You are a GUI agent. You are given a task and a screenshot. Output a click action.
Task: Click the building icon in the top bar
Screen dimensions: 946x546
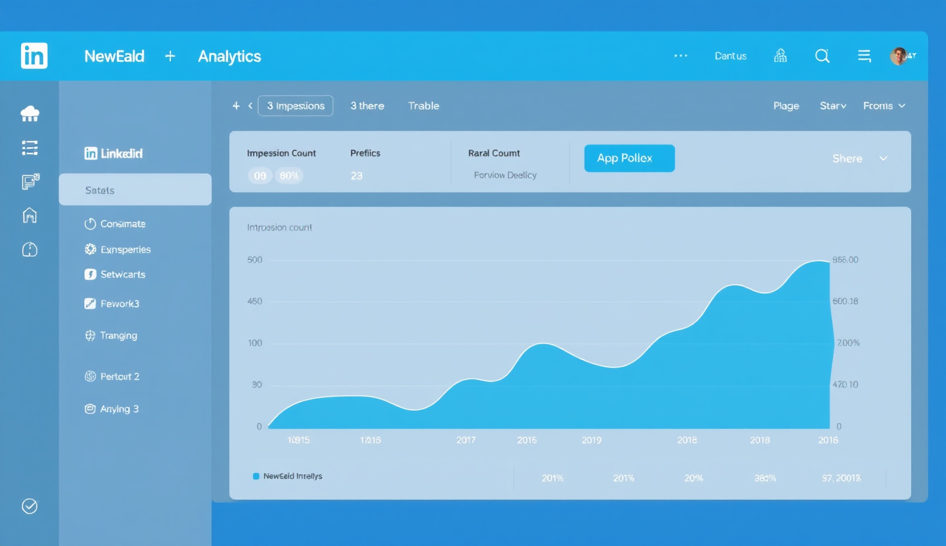click(780, 56)
